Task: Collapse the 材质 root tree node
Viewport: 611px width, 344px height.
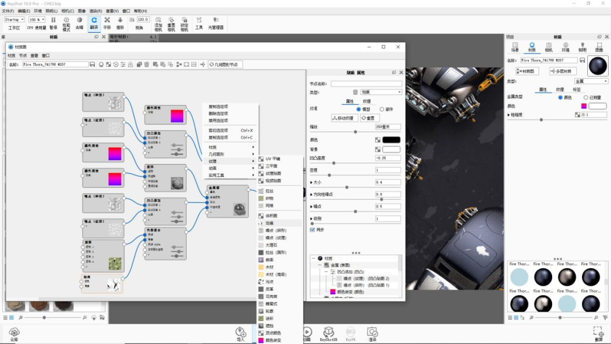Action: click(x=313, y=259)
